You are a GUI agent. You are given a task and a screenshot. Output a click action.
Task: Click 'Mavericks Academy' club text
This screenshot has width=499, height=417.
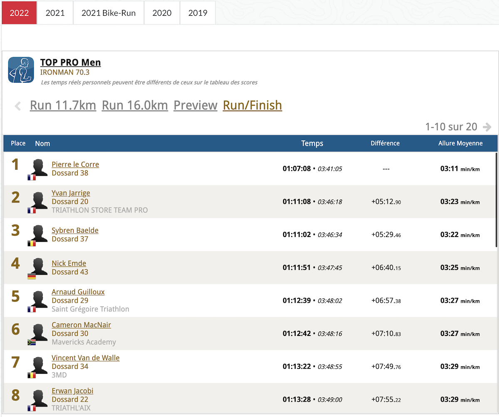(x=84, y=342)
